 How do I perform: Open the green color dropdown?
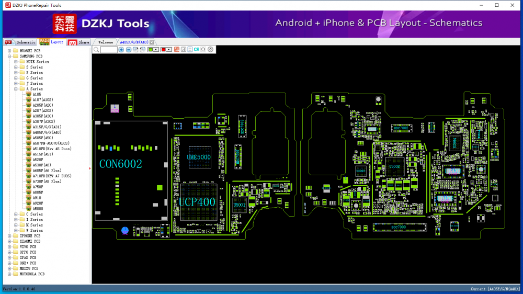coord(156,49)
